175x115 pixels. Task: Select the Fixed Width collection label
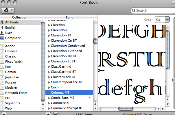14,62
